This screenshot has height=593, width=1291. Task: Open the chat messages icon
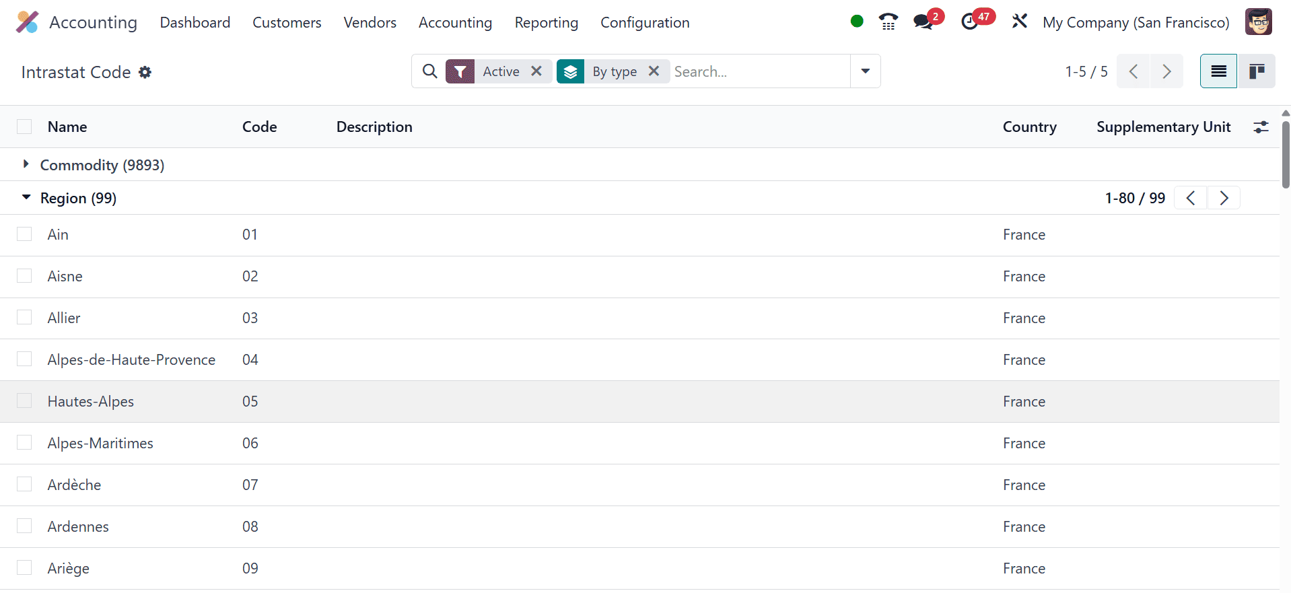(x=923, y=22)
